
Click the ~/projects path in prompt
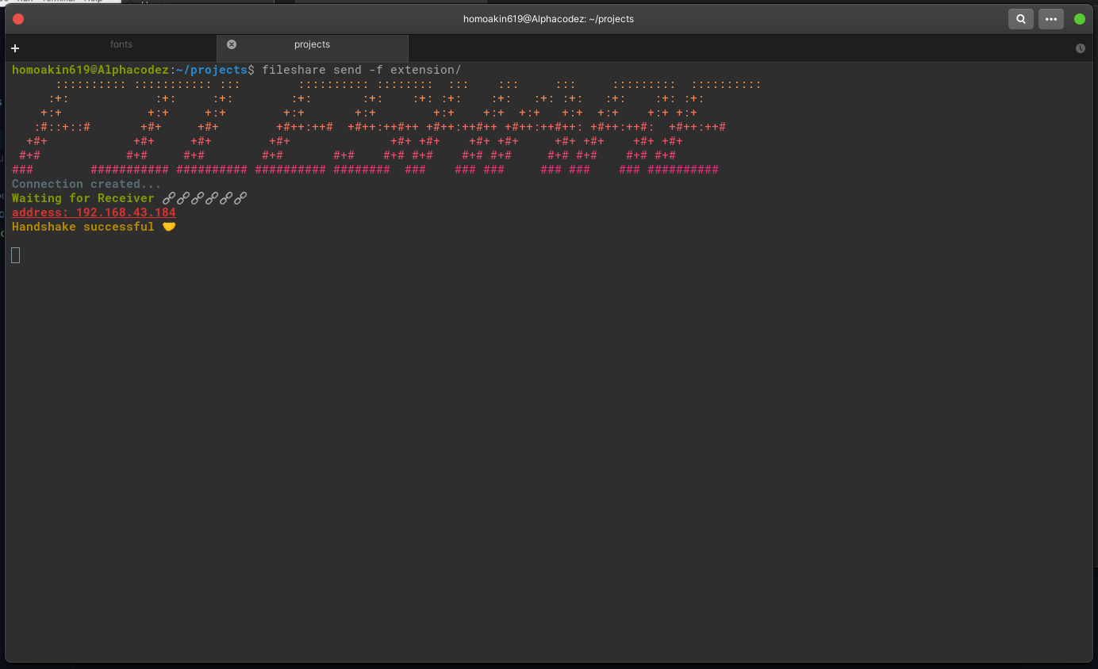pos(212,70)
